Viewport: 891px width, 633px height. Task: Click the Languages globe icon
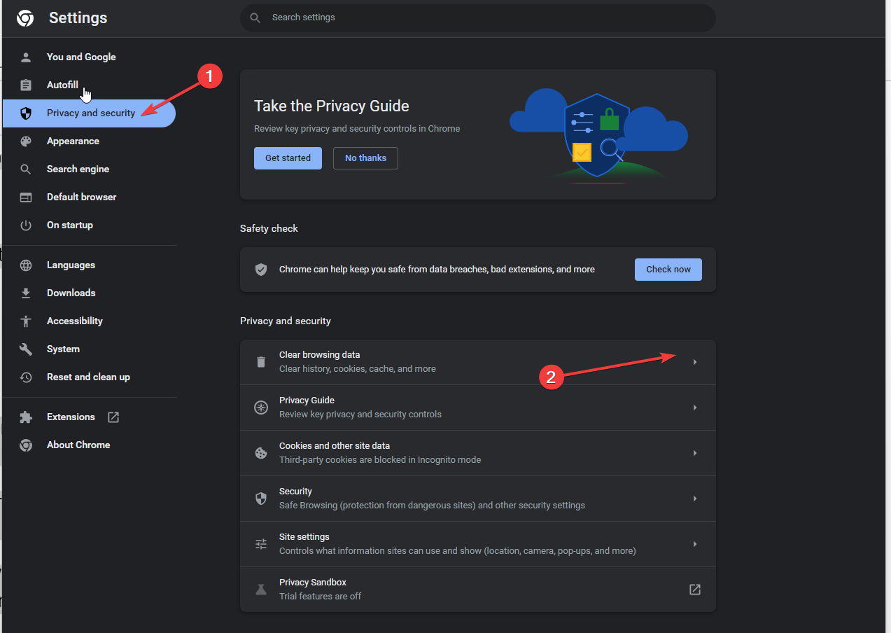(x=26, y=265)
